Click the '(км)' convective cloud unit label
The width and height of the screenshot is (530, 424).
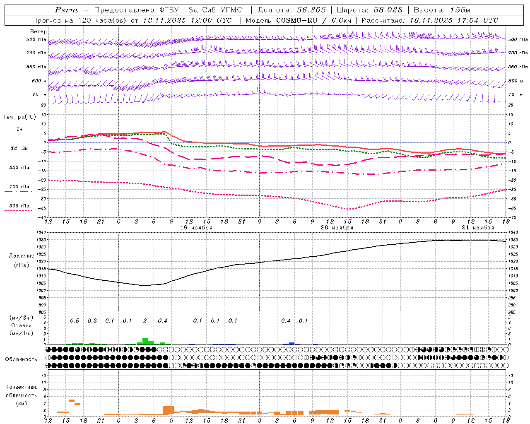21,403
